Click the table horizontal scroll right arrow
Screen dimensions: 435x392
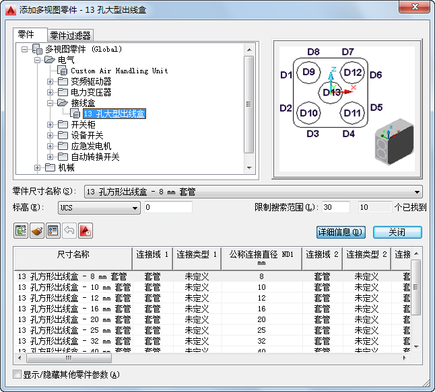(x=405, y=358)
